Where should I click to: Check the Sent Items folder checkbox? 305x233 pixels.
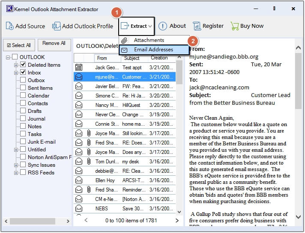[x=23, y=88]
